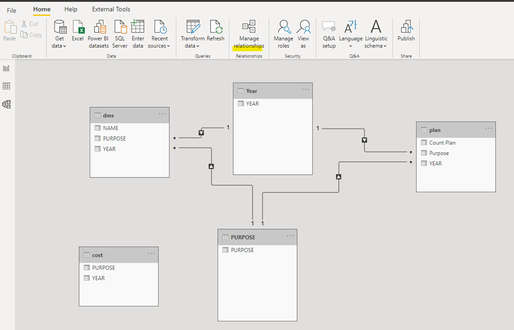Viewport: 514px width, 330px height.
Task: Open more options on PURPOSE table
Action: (x=290, y=236)
